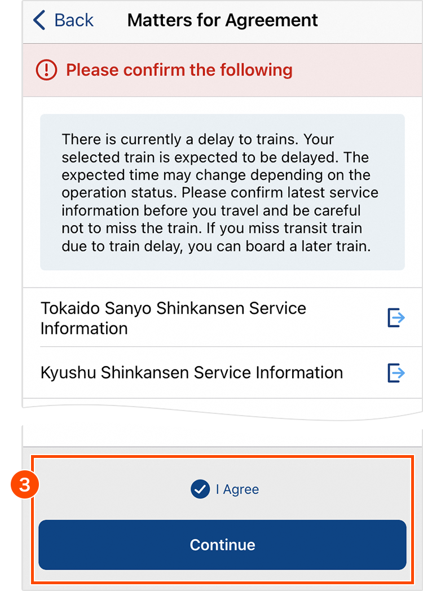
Task: Click "you can board a later train" text
Action: pos(280,246)
